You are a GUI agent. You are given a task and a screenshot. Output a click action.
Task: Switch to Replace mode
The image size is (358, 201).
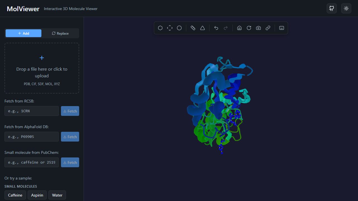coord(60,33)
